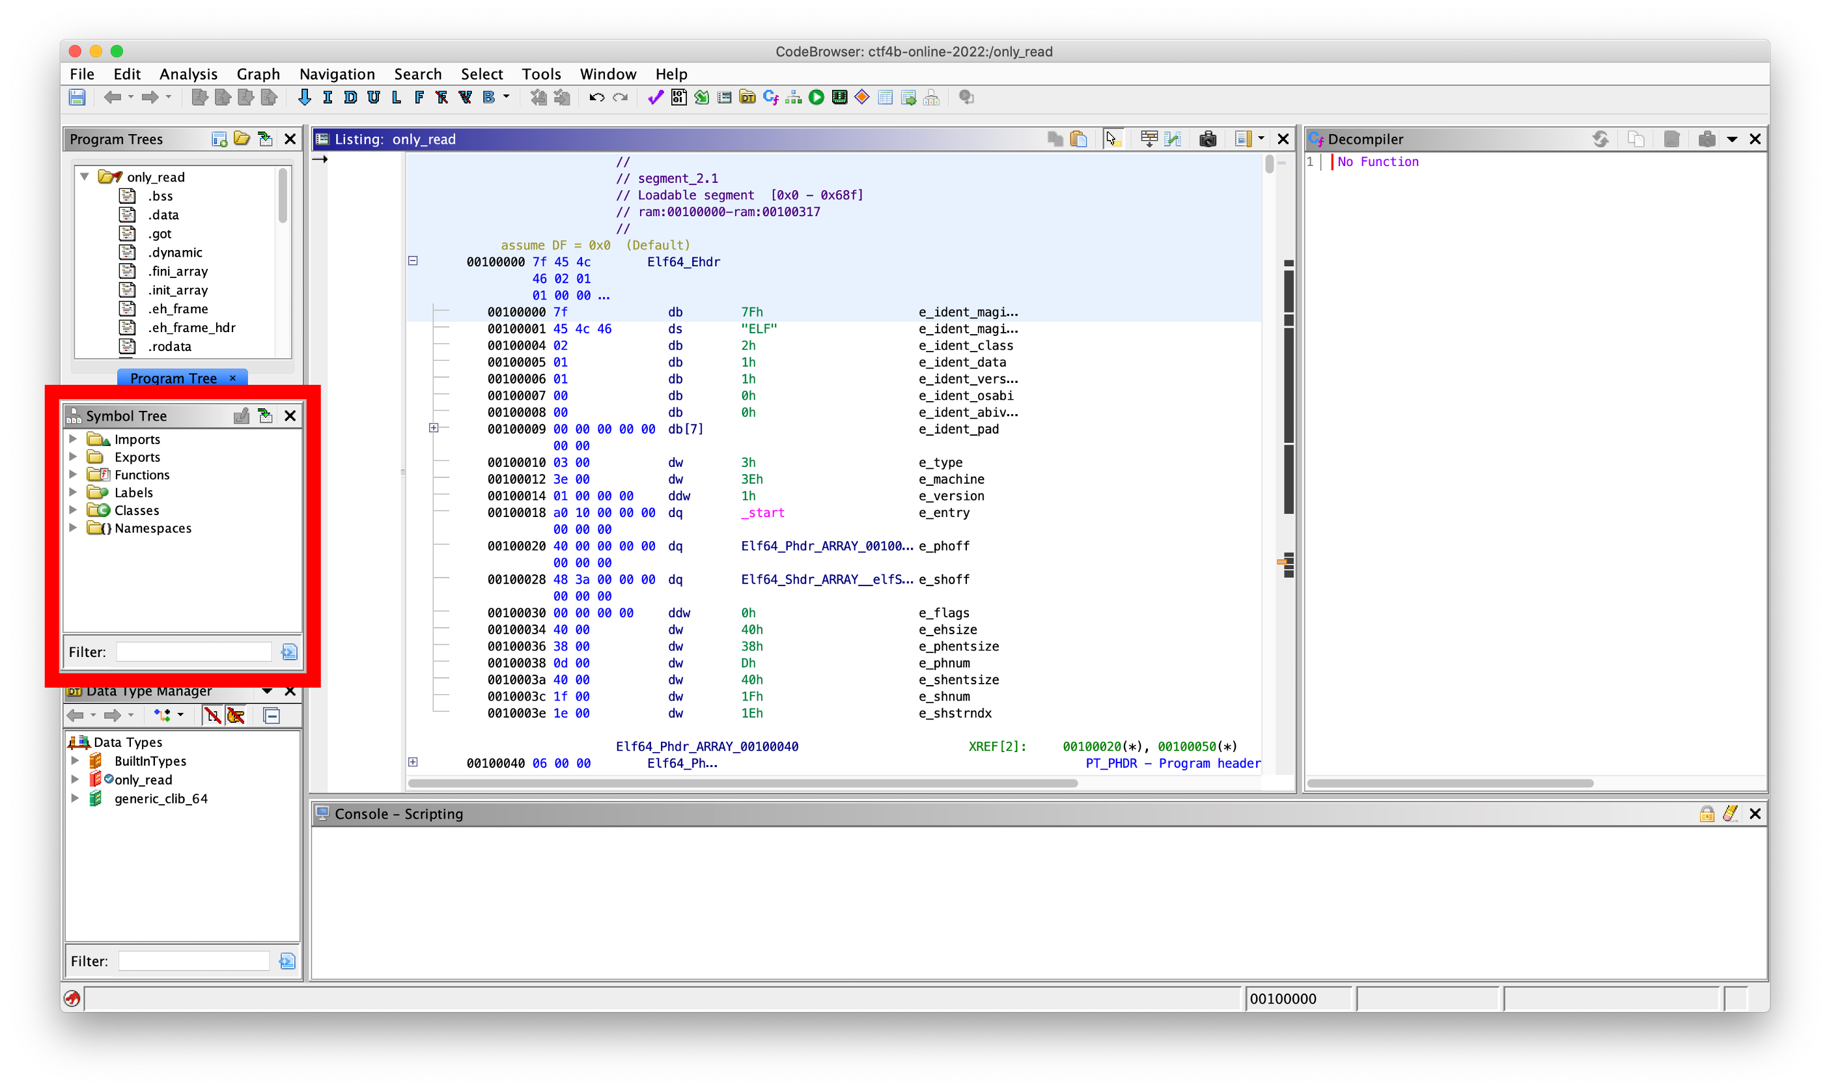Image resolution: width=1829 pixels, height=1092 pixels.
Task: Open the File menu
Action: coord(81,74)
